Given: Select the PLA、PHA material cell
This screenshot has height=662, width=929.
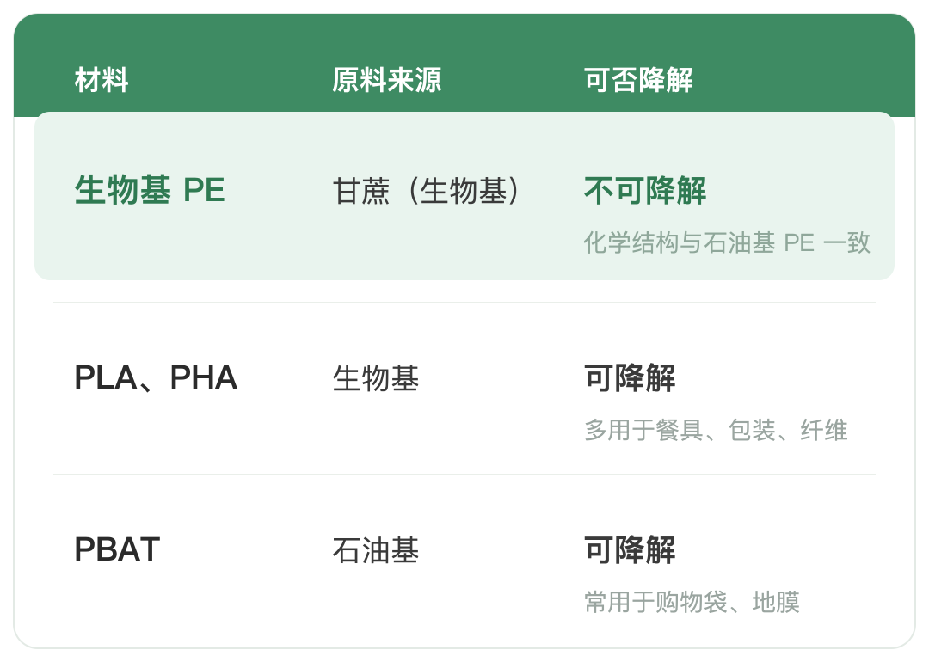Looking at the screenshot, I should [x=156, y=377].
